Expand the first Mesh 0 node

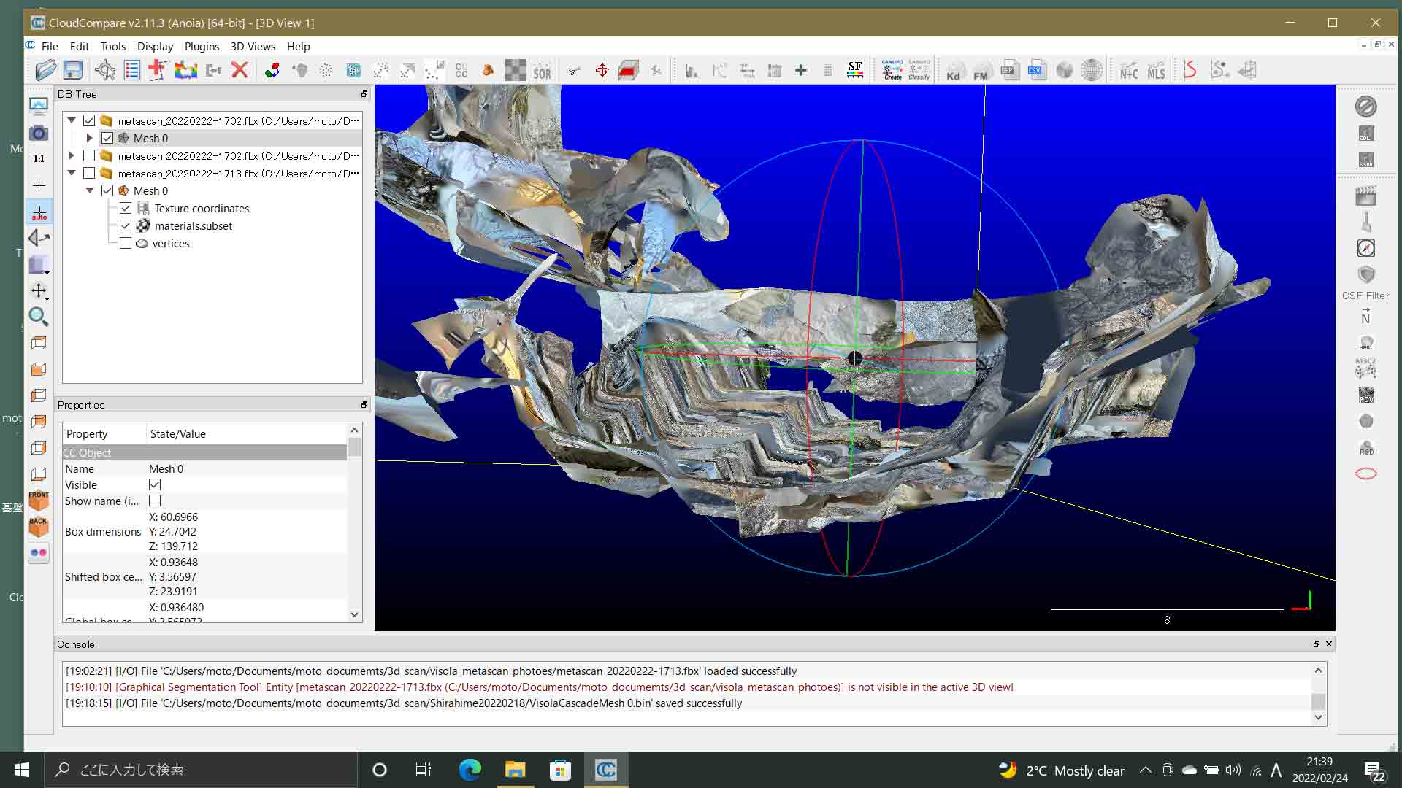point(89,138)
